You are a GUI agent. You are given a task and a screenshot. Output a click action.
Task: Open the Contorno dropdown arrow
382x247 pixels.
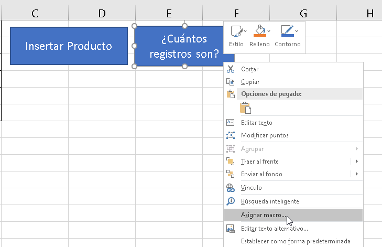click(x=297, y=31)
